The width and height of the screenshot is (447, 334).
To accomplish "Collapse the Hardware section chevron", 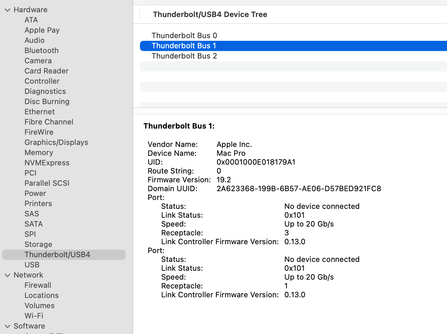I will pyautogui.click(x=7, y=10).
